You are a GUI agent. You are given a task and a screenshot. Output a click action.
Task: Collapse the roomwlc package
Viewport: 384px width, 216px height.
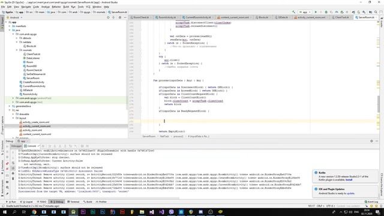pos(17,50)
